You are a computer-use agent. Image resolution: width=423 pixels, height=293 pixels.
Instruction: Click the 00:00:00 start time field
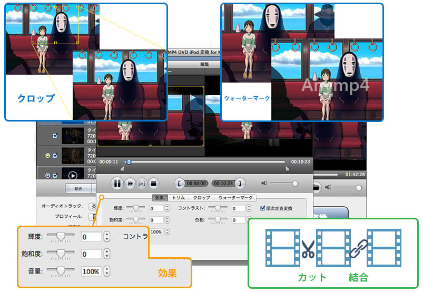click(x=196, y=184)
